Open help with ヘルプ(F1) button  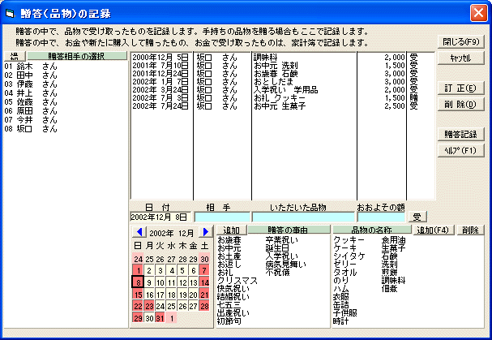[460, 150]
